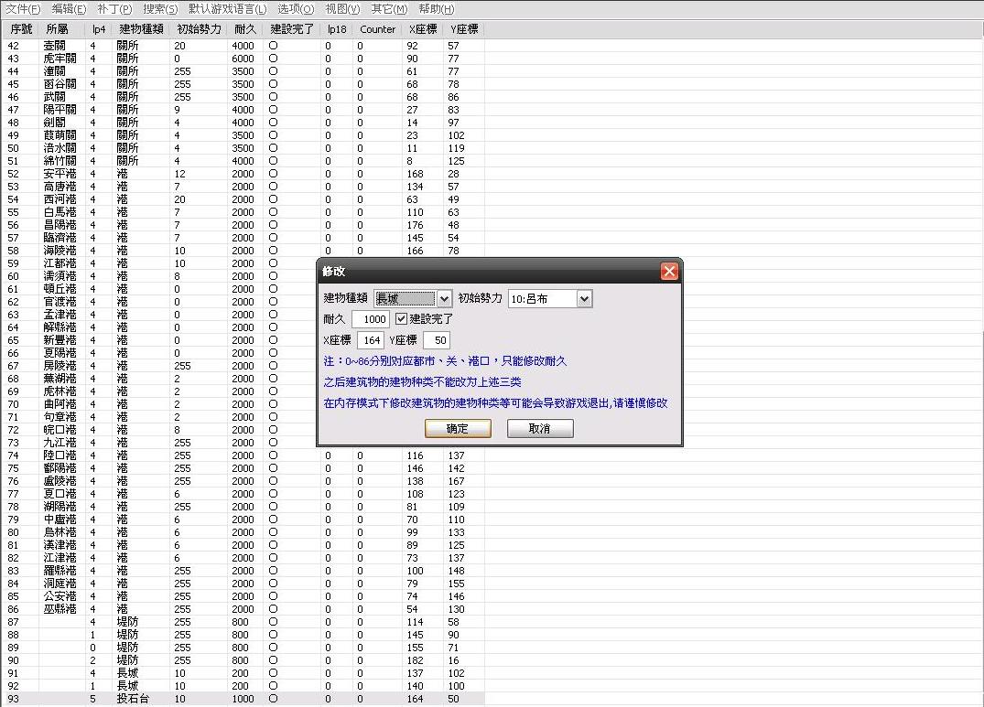Toggle the 建設完了 checkbox
This screenshot has width=984, height=707.
pyautogui.click(x=401, y=319)
